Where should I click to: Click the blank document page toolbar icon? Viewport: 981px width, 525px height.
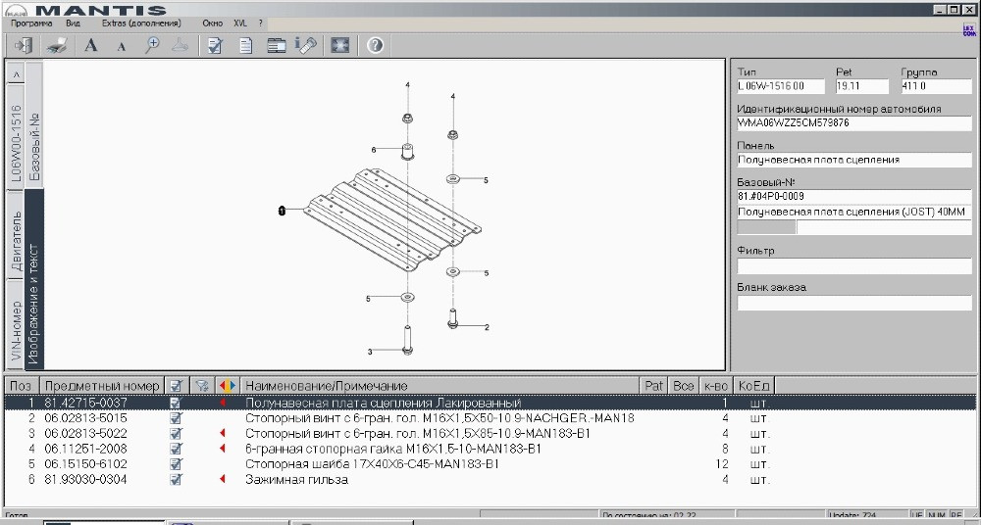[x=246, y=45]
